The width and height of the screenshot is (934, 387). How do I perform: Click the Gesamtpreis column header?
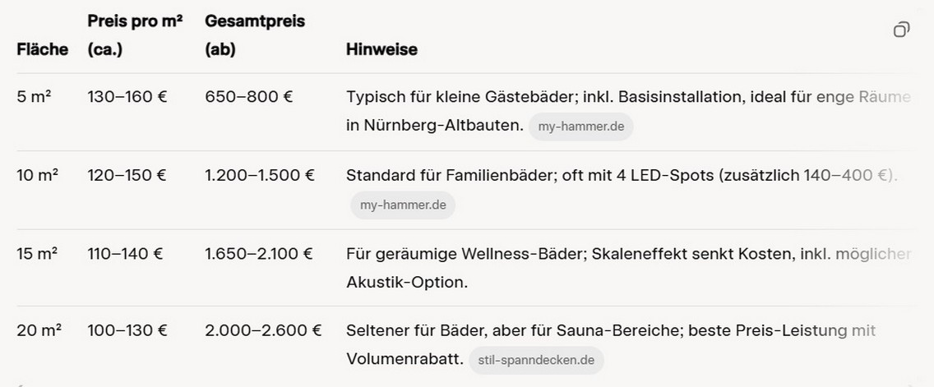click(255, 35)
